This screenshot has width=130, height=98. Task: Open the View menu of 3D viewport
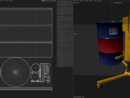coord(77,1)
